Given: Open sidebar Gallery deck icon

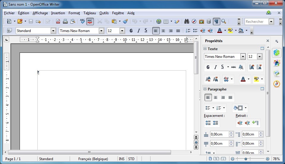Looking at the screenshot, I should click(277, 73).
